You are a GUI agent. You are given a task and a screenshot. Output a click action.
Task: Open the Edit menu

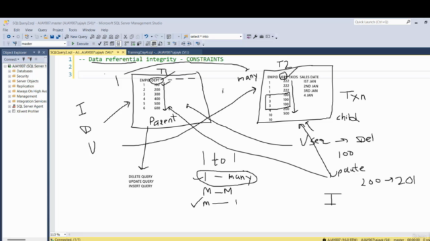coord(17,29)
